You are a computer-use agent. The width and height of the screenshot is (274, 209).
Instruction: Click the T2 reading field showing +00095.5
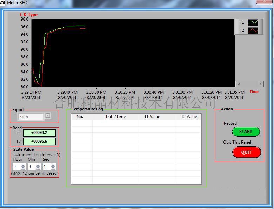pyautogui.click(x=39, y=142)
